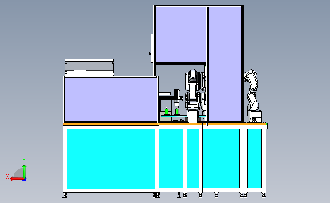This screenshot has width=330, height=203.
Task: Select the black camera unit above the green fixture
Action: coord(177,94)
